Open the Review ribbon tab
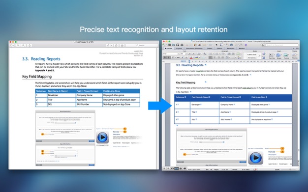308x192 pixels. coord(242,49)
